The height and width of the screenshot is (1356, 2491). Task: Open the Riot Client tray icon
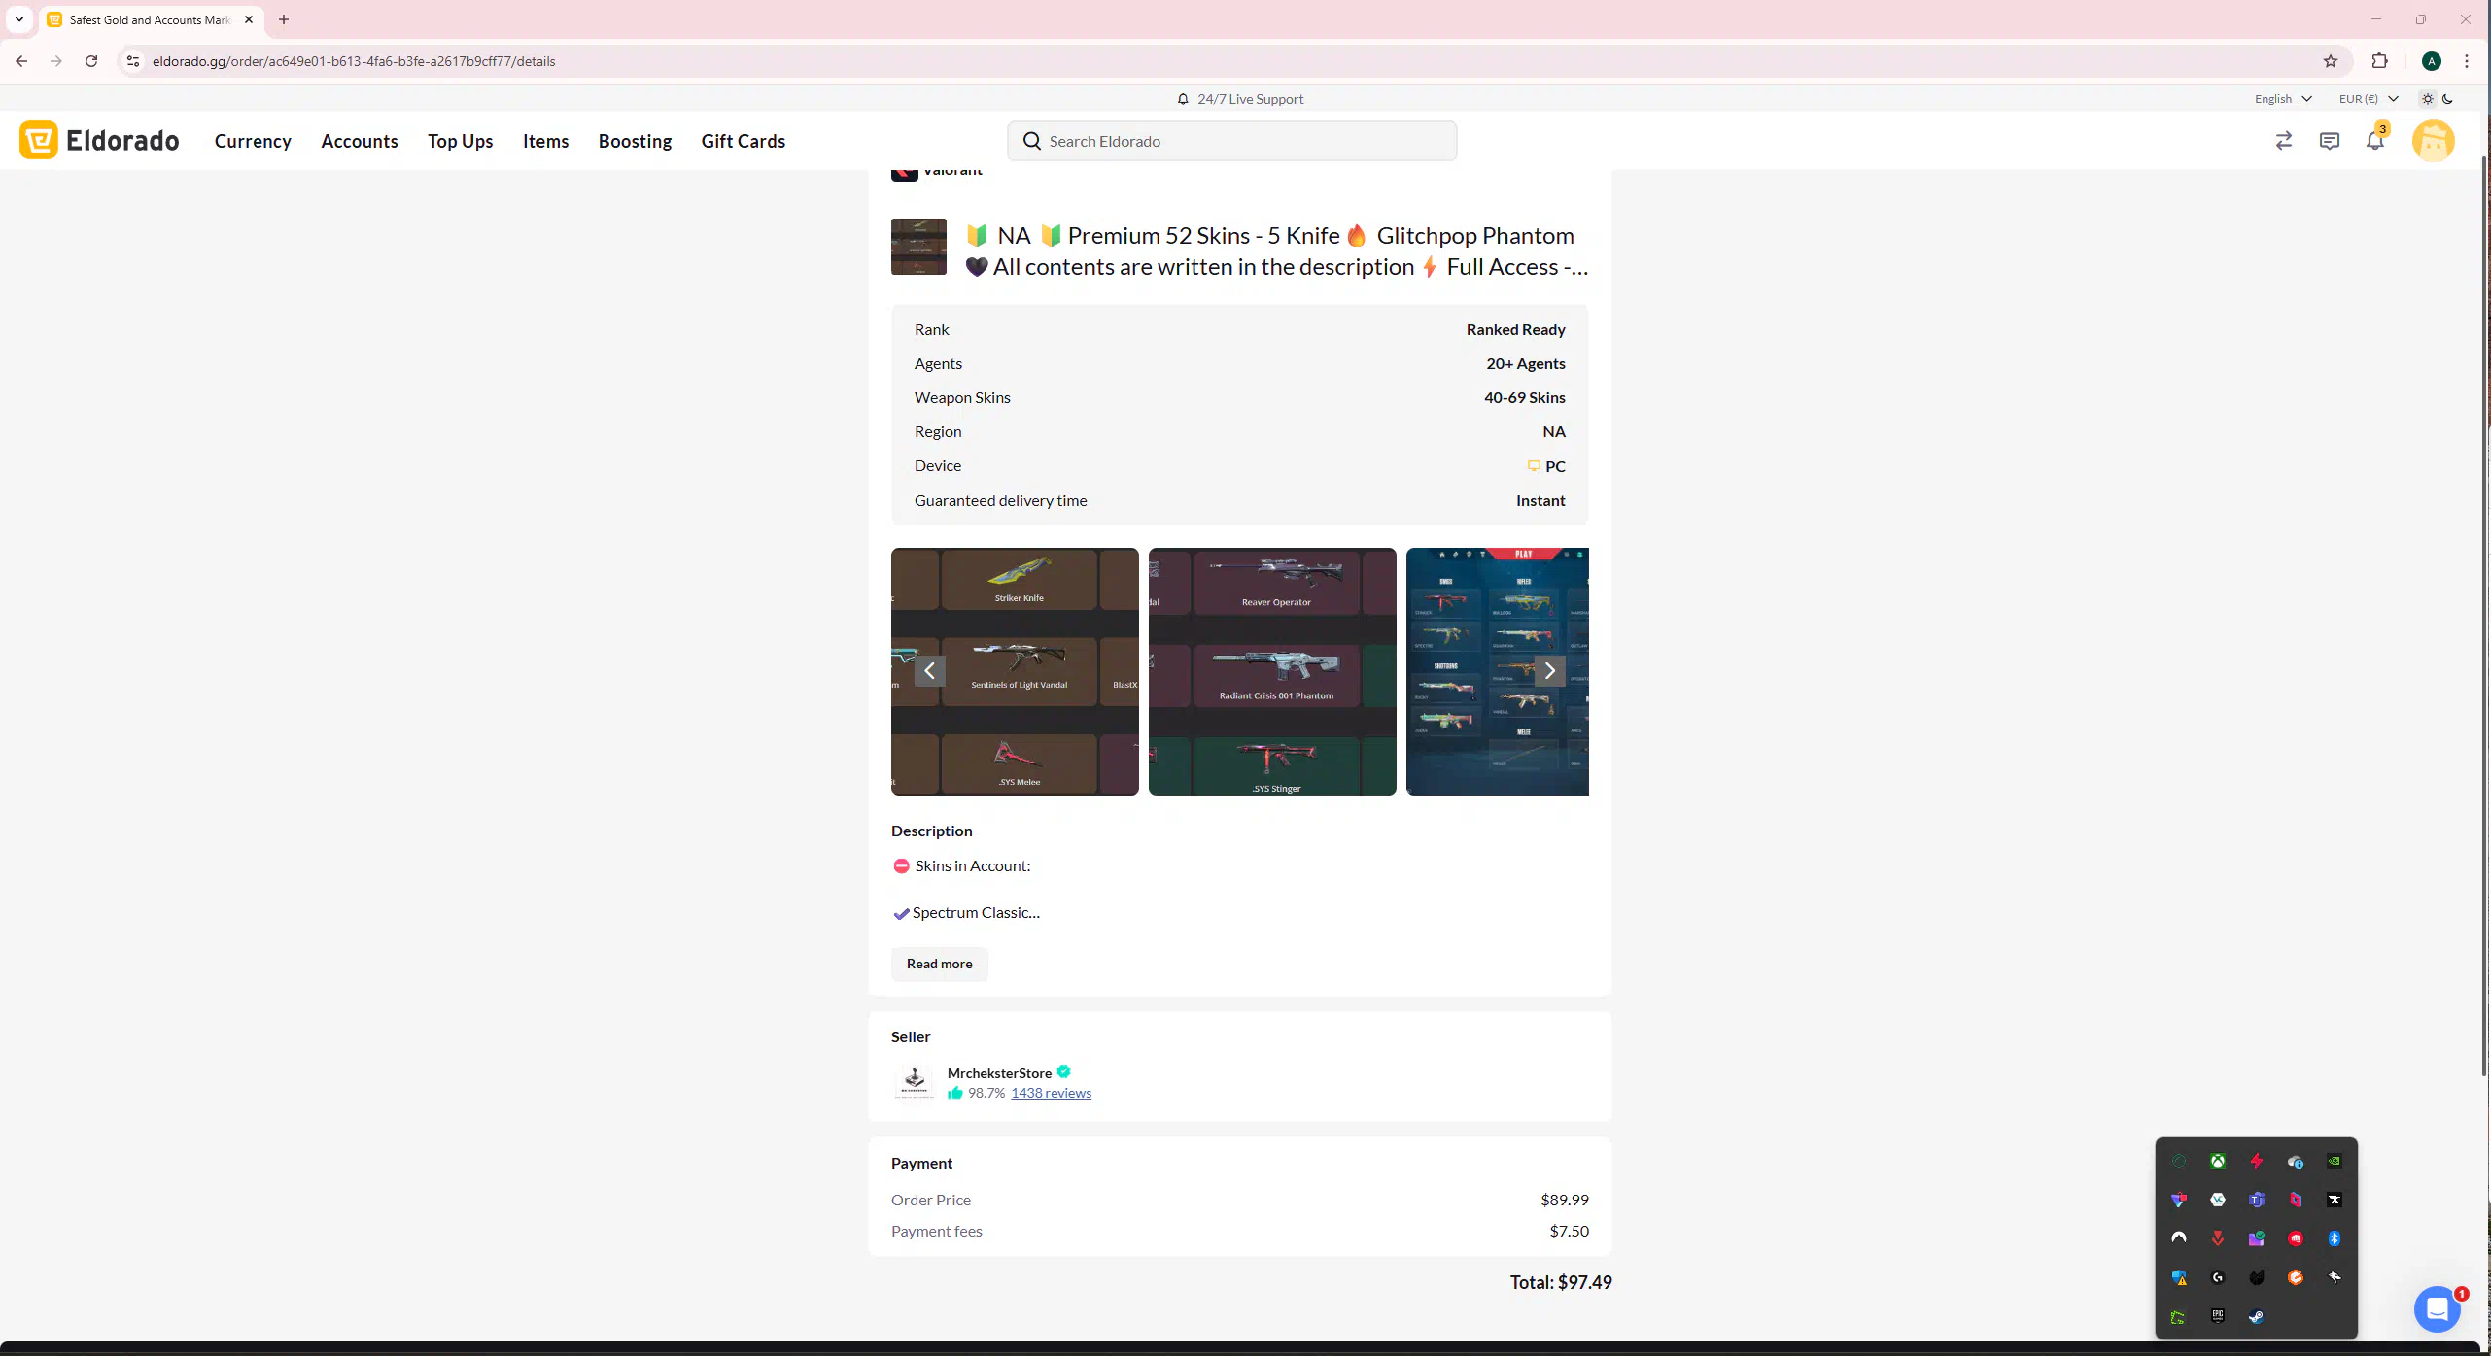click(x=2295, y=1238)
